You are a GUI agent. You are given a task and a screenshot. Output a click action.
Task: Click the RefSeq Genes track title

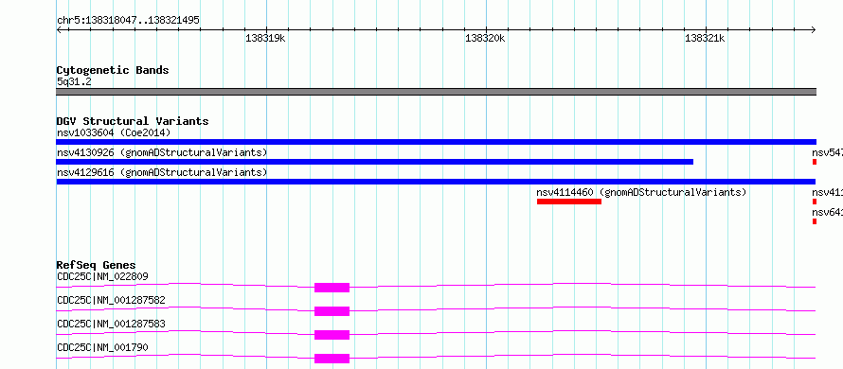(96, 265)
